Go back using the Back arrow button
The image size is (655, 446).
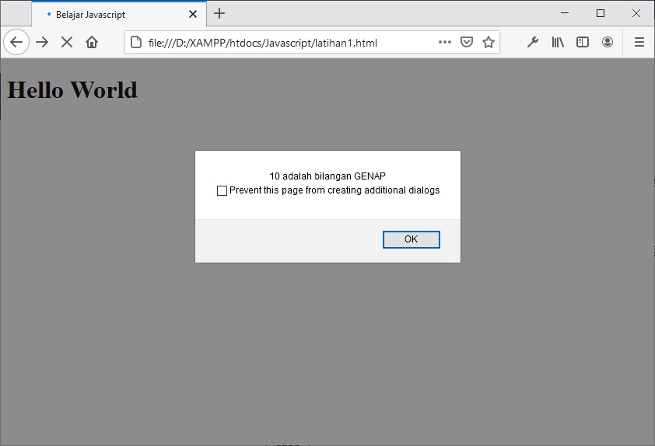[x=16, y=42]
